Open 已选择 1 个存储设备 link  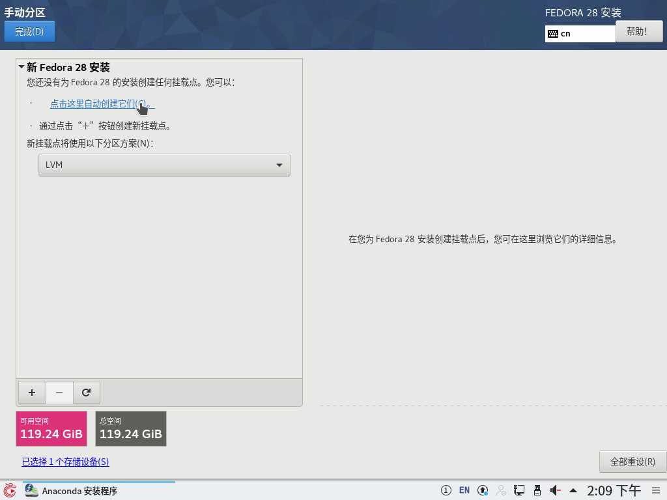(66, 462)
